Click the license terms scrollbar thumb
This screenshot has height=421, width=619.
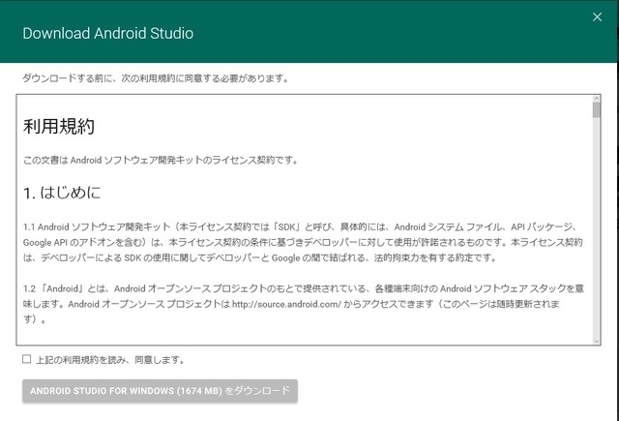596,109
